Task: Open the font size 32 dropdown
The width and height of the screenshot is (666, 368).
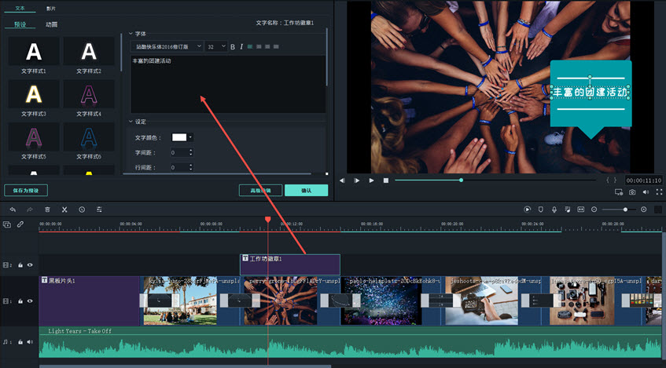Action: pos(216,47)
